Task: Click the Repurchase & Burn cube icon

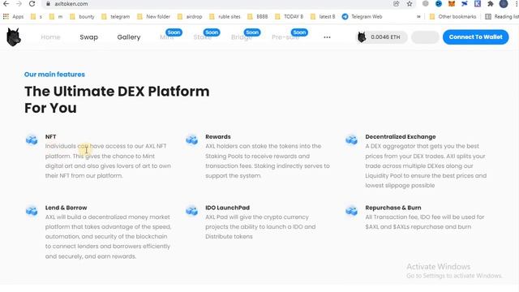Action: pos(351,211)
